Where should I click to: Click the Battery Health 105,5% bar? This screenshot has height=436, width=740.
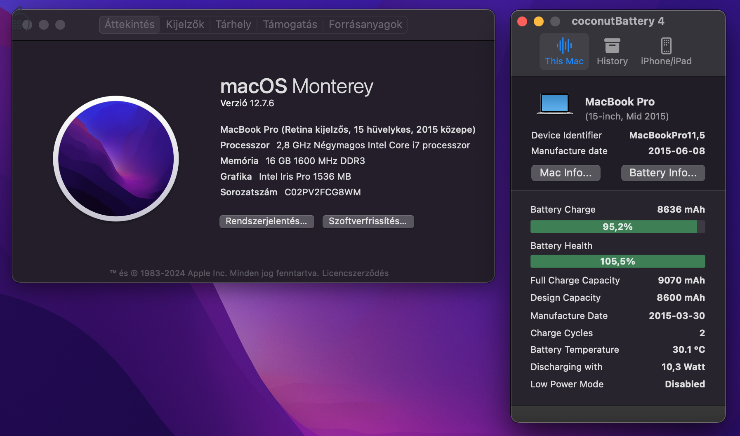tap(617, 261)
